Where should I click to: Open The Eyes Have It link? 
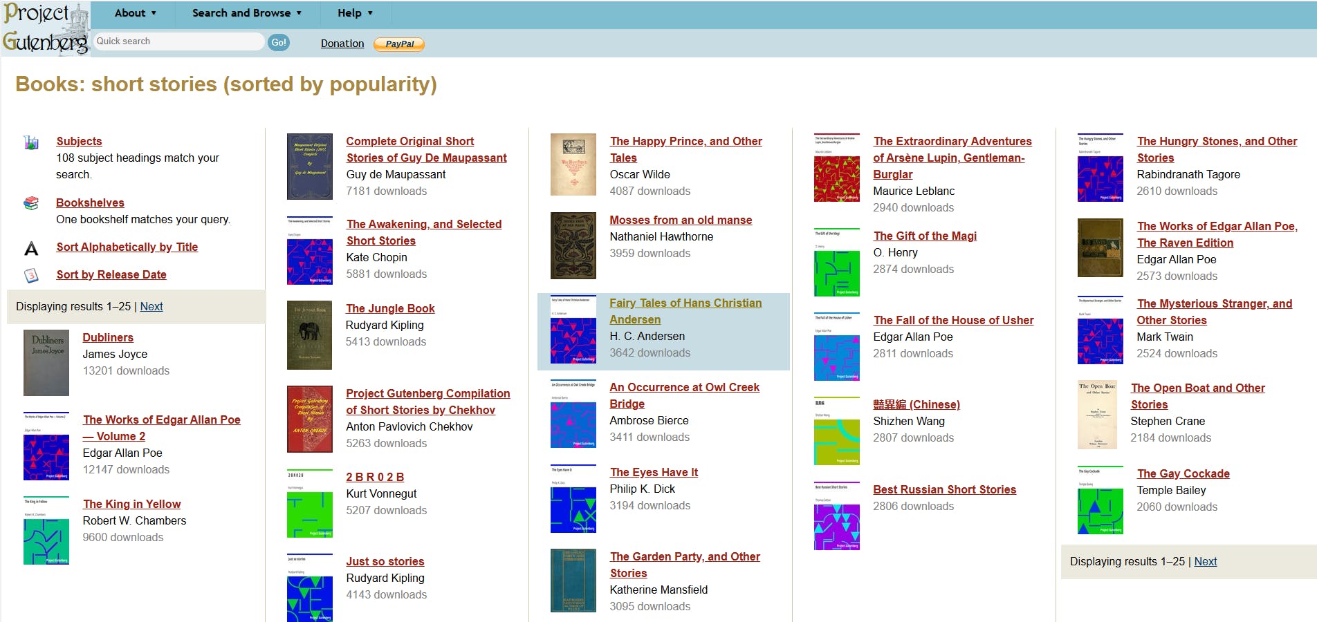pos(654,472)
